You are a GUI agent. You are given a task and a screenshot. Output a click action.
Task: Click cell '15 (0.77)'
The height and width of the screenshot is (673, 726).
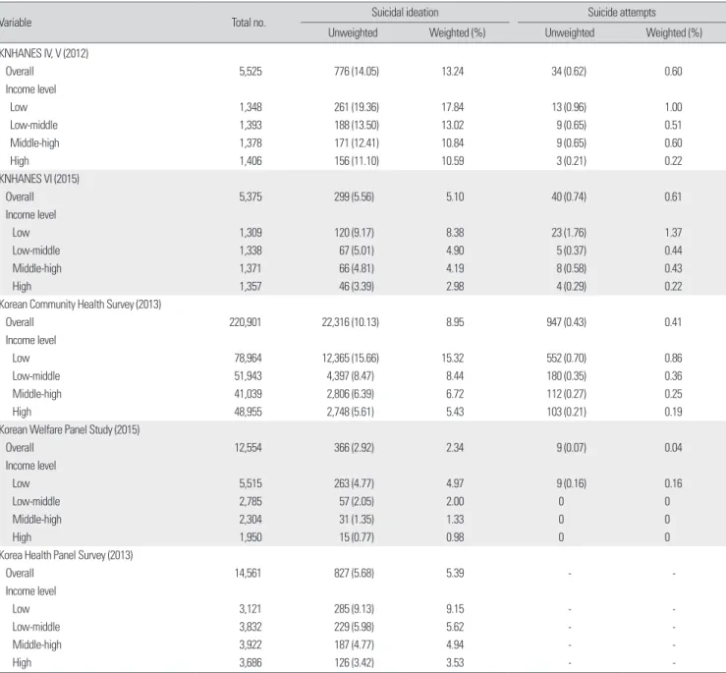coord(356,537)
